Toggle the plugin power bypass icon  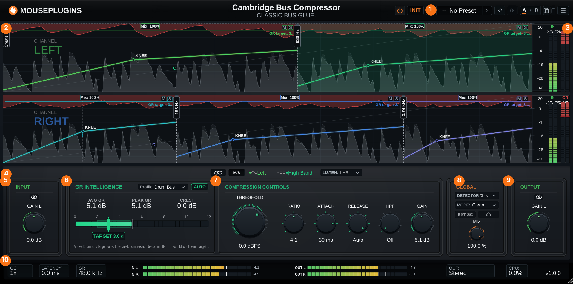point(400,10)
